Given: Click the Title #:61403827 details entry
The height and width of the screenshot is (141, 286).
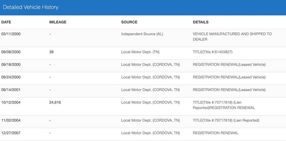Looking at the screenshot, I should [x=212, y=52].
